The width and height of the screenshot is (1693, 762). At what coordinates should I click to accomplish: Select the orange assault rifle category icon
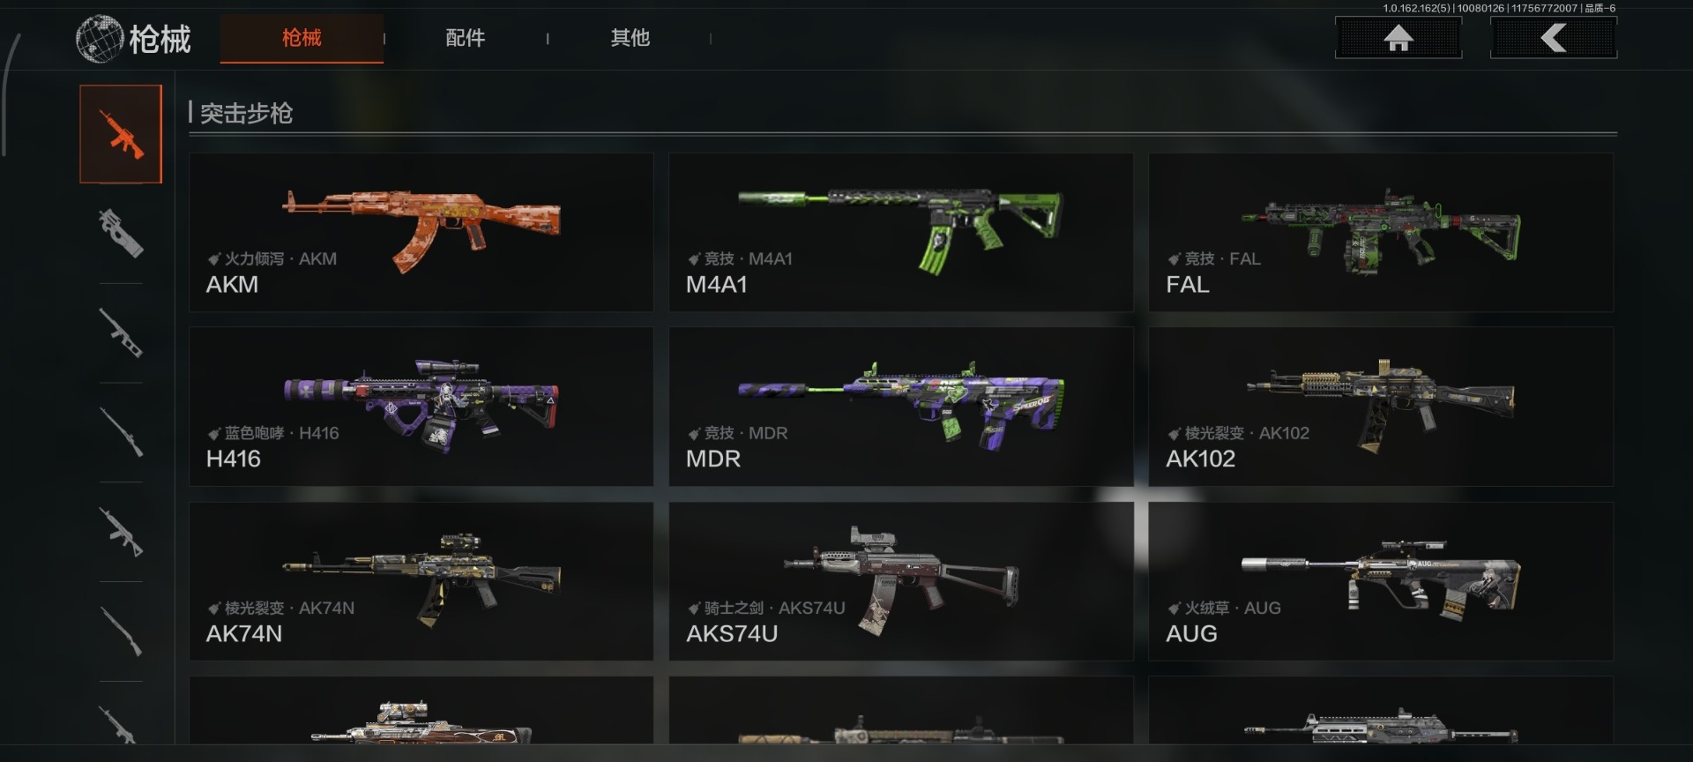121,134
